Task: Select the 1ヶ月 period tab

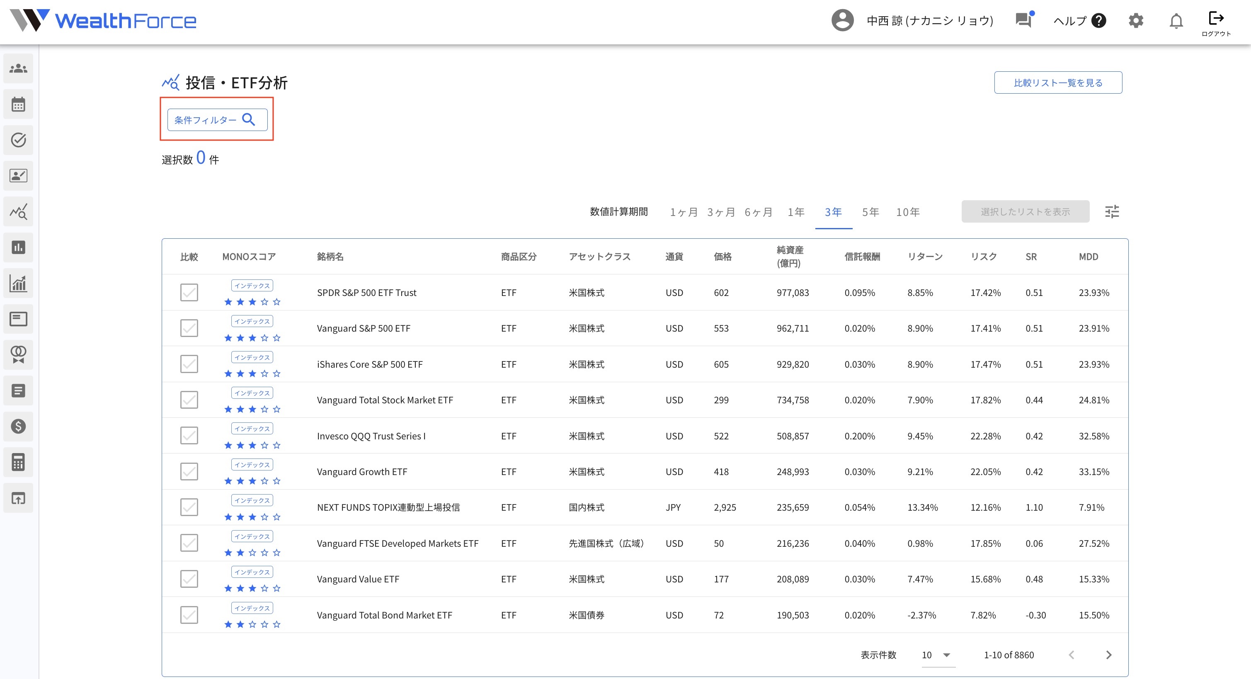Action: (683, 212)
